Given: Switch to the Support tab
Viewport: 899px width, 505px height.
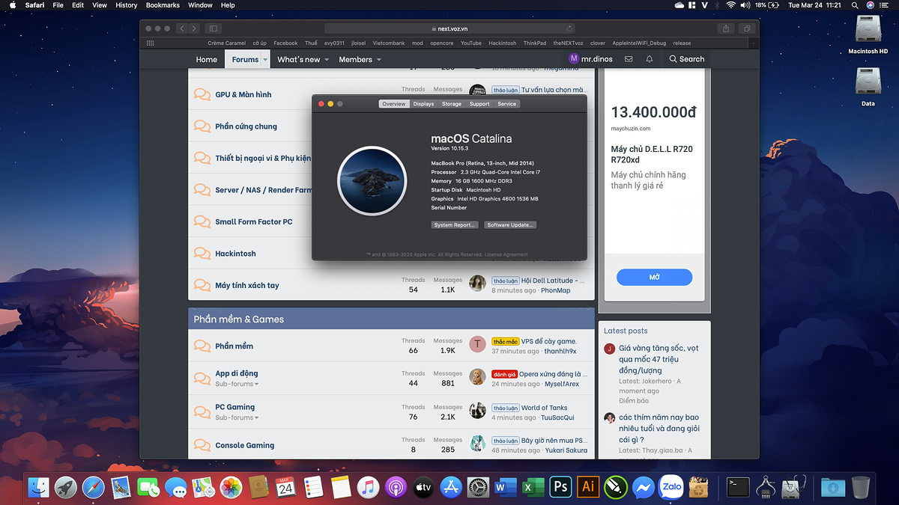Looking at the screenshot, I should tap(479, 104).
